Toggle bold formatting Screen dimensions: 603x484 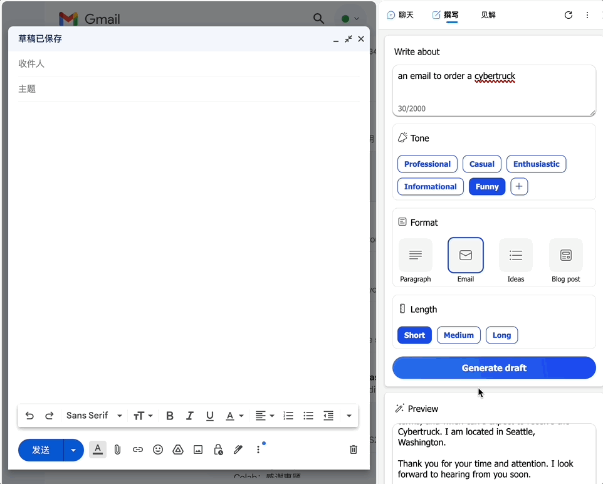coord(169,415)
